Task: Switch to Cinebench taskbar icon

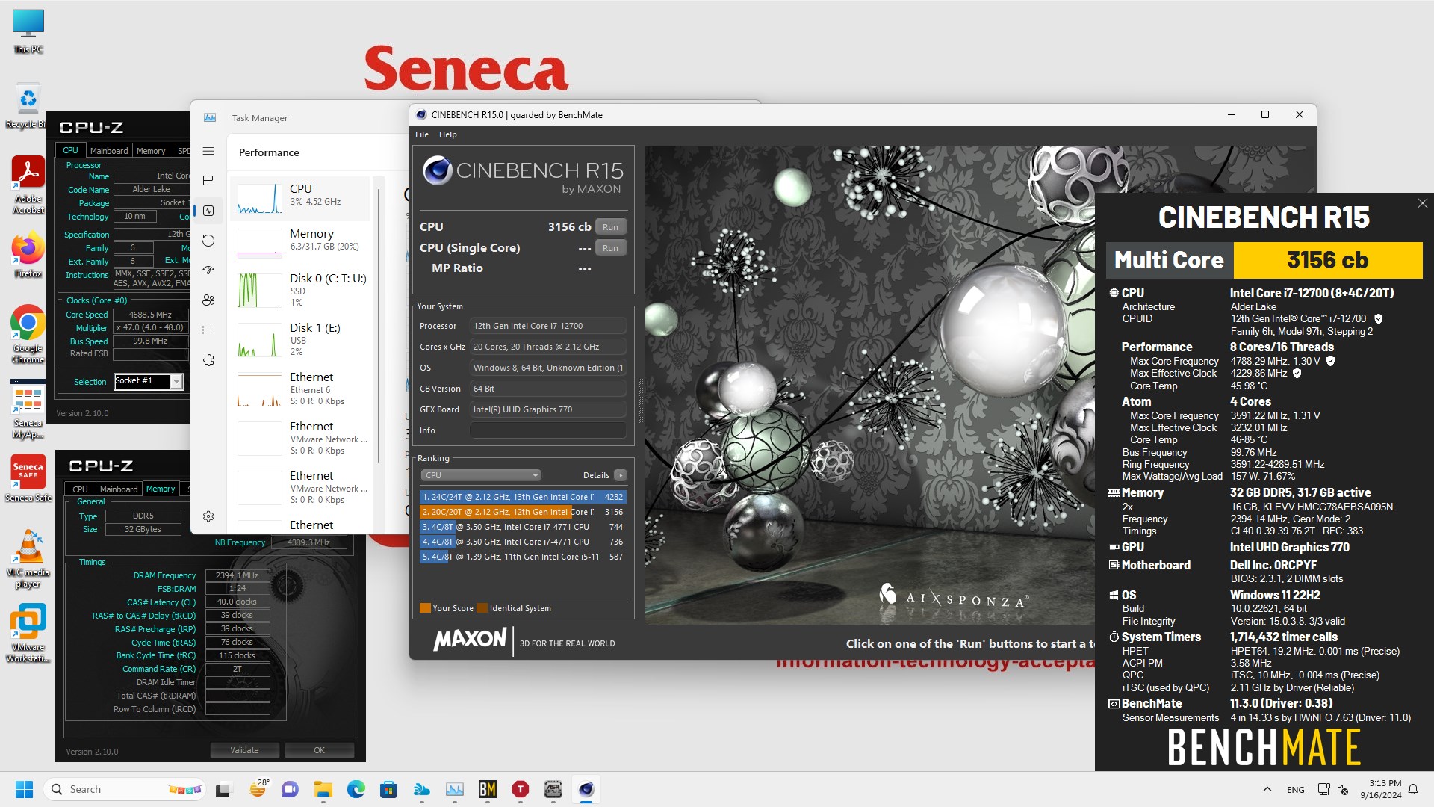Action: coord(586,789)
